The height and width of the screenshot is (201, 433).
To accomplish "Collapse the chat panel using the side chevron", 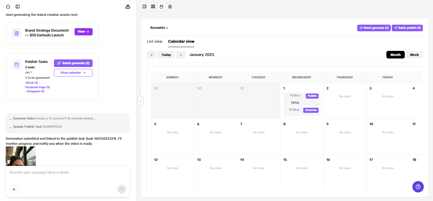I will (x=141, y=100).
